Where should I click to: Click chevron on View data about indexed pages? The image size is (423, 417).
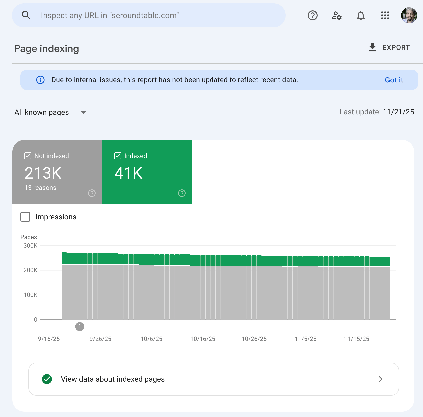pos(380,379)
